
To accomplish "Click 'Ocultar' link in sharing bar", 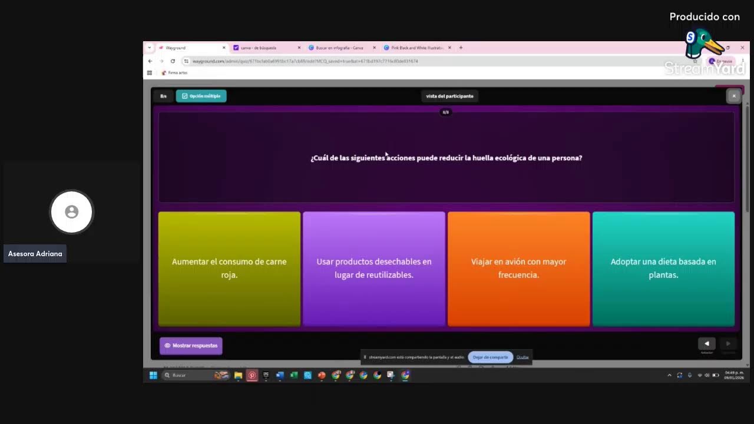I will [522, 357].
